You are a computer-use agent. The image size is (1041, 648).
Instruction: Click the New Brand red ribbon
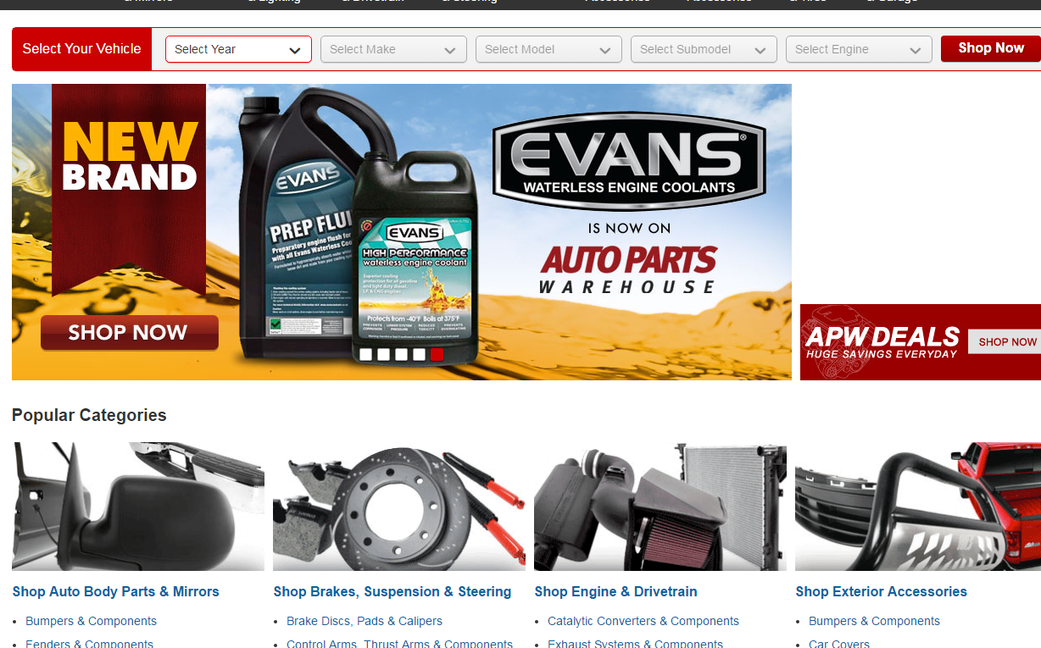tap(129, 188)
